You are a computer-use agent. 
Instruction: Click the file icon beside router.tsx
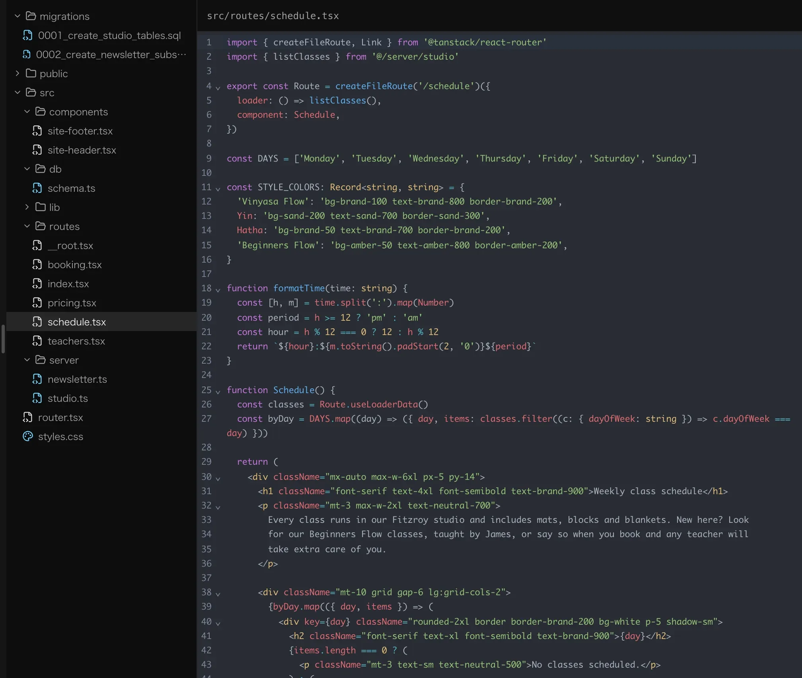tap(27, 417)
